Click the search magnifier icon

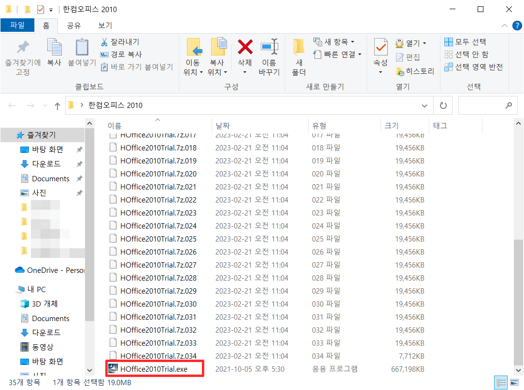pyautogui.click(x=509, y=106)
